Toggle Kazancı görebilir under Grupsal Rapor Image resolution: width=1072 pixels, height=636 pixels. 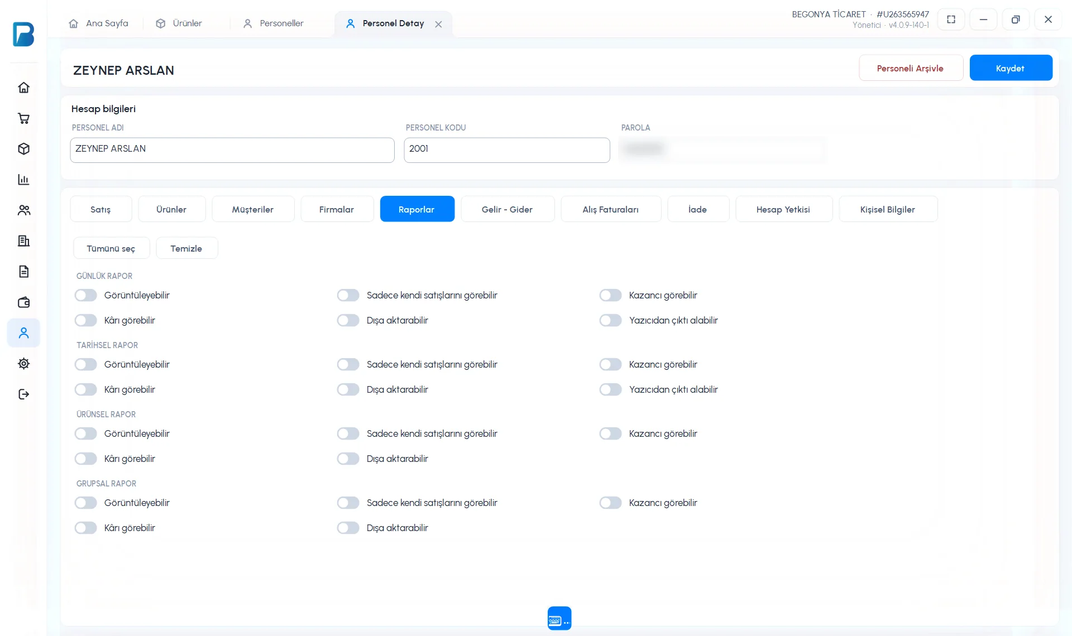click(611, 503)
